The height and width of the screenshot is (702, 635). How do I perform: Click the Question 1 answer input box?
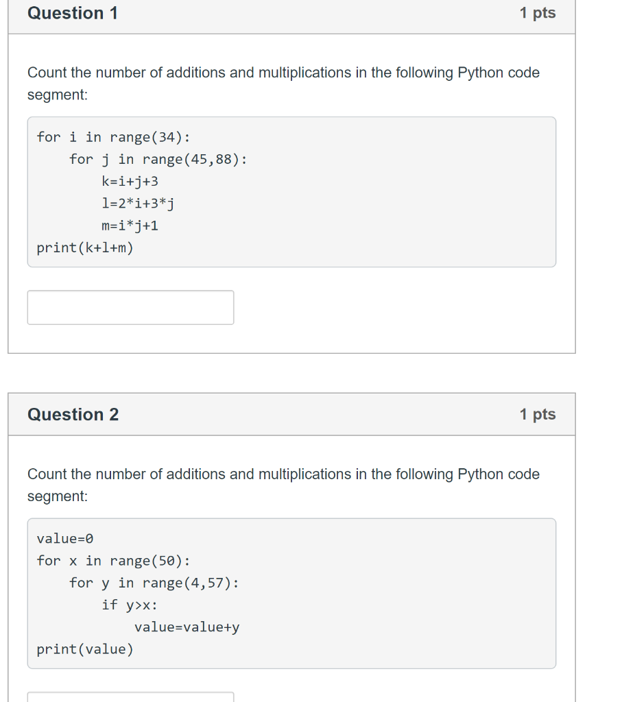coord(130,307)
